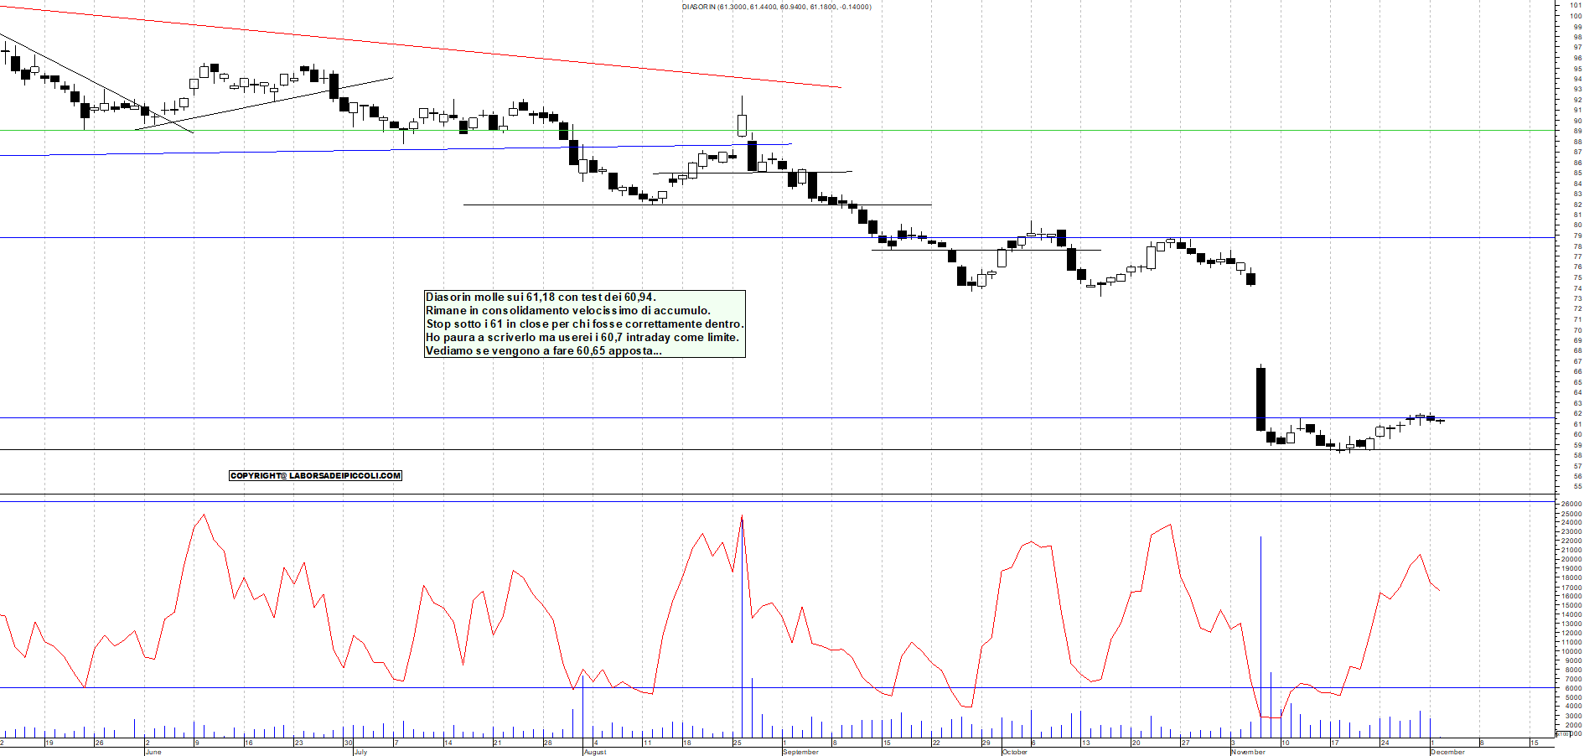Select the July label on the time axis
1584x756 pixels.
362,752
